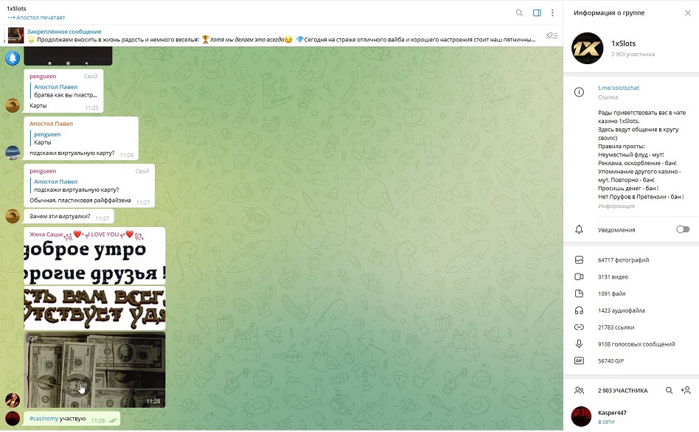This screenshot has width=699, height=432.
Task: Click pengueen's avatar beside Карты message
Action: [x=13, y=105]
